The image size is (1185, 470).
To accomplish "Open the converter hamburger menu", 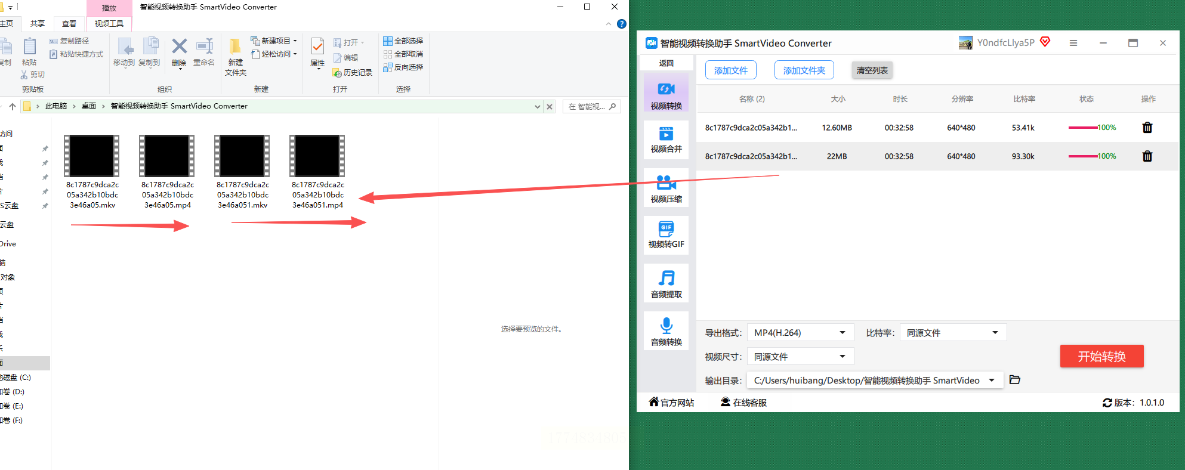I will [x=1073, y=43].
